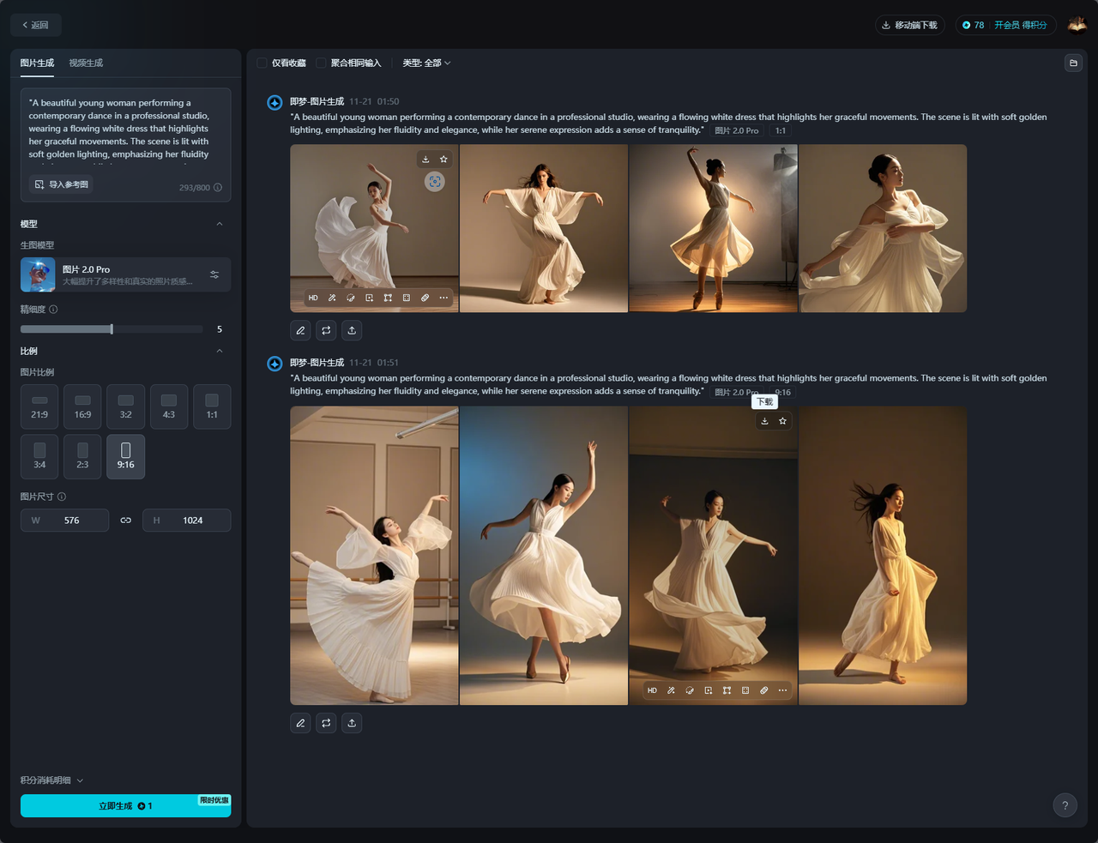
Task: Click the link icon between width and height
Action: tap(125, 521)
